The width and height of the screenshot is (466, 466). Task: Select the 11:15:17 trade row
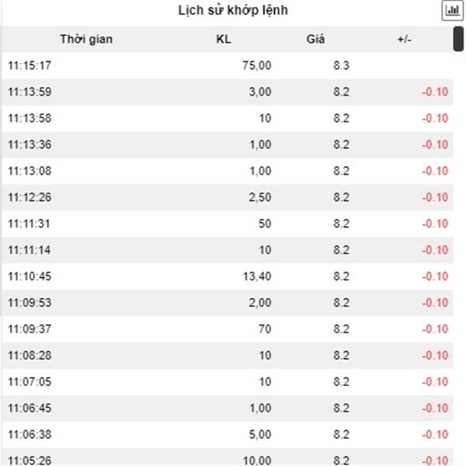tap(228, 65)
